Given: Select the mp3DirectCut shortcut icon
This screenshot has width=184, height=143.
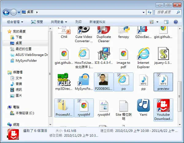Looking at the screenshot, I should pyautogui.click(x=64, y=79).
